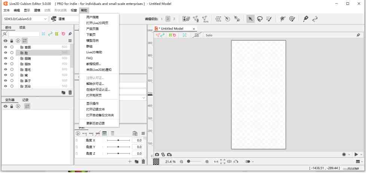Image resolution: width=366 pixels, height=173 pixels.
Task: Open the parameter panel hamburger menu
Action: tap(143, 133)
